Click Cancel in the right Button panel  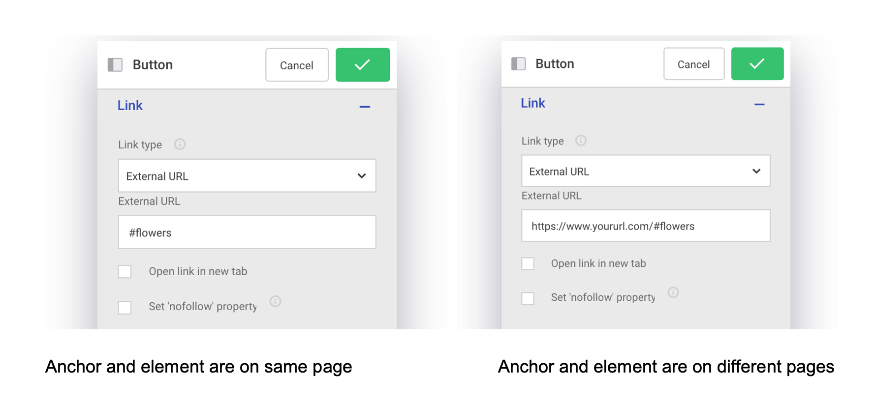click(693, 64)
